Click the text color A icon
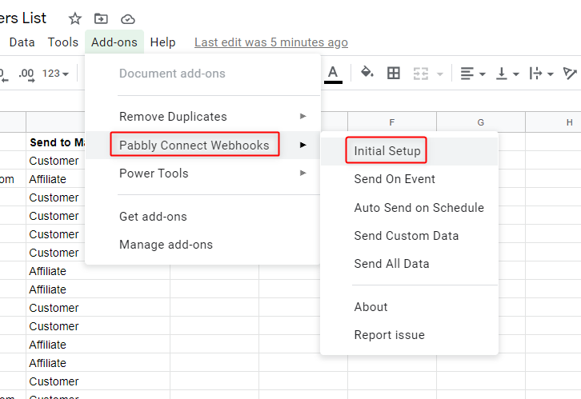 [333, 74]
